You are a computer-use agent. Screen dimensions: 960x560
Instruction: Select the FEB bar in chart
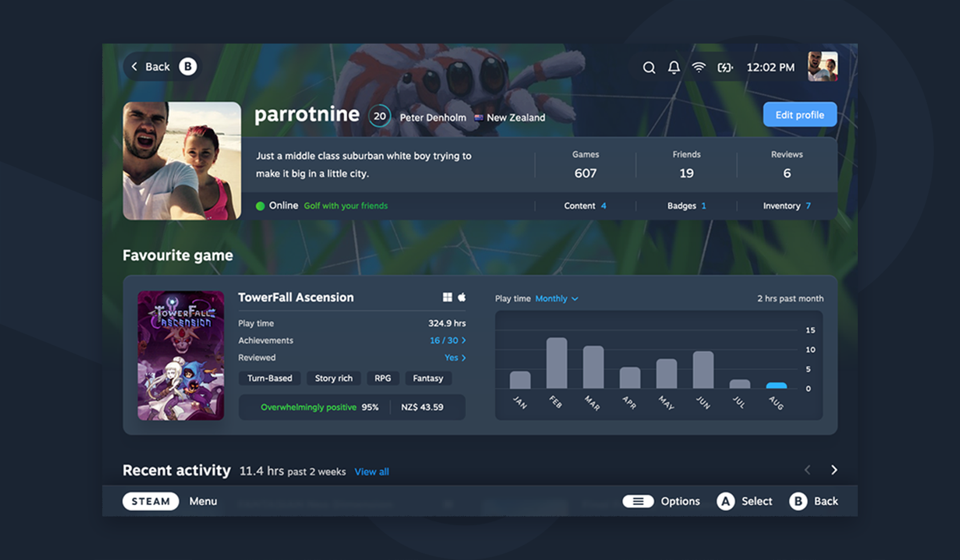coord(556,363)
